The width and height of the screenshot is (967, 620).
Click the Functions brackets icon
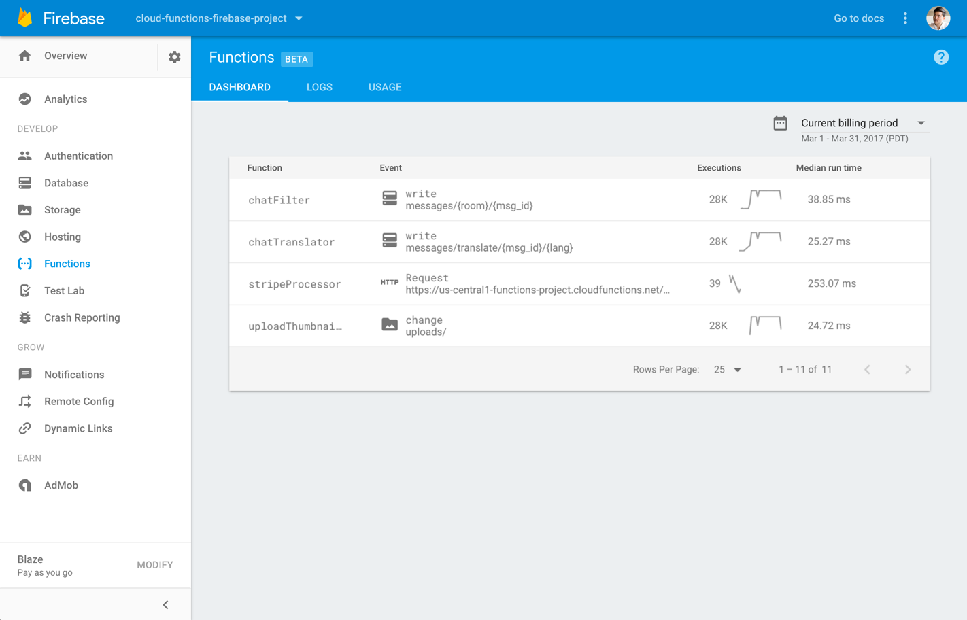(x=25, y=264)
